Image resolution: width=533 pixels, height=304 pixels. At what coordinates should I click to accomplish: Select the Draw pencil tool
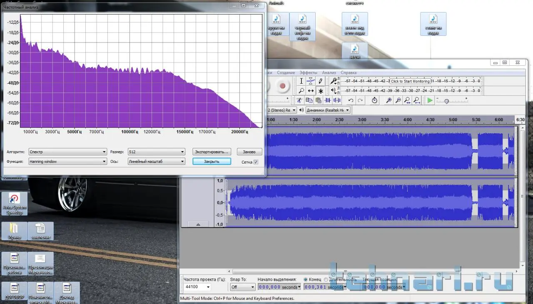[x=321, y=81]
